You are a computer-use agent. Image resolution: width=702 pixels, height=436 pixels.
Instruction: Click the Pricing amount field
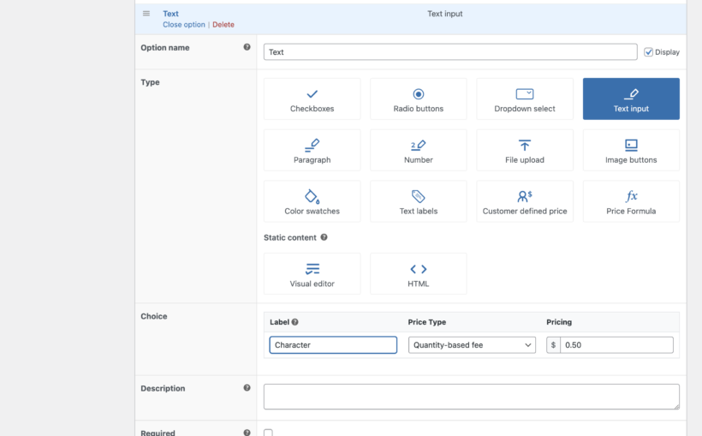click(616, 345)
